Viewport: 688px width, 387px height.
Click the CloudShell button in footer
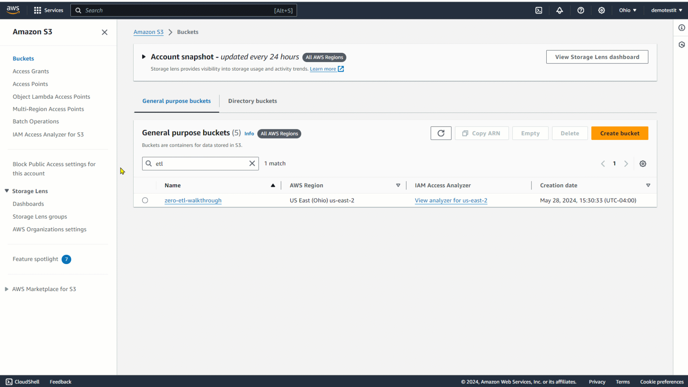click(23, 382)
